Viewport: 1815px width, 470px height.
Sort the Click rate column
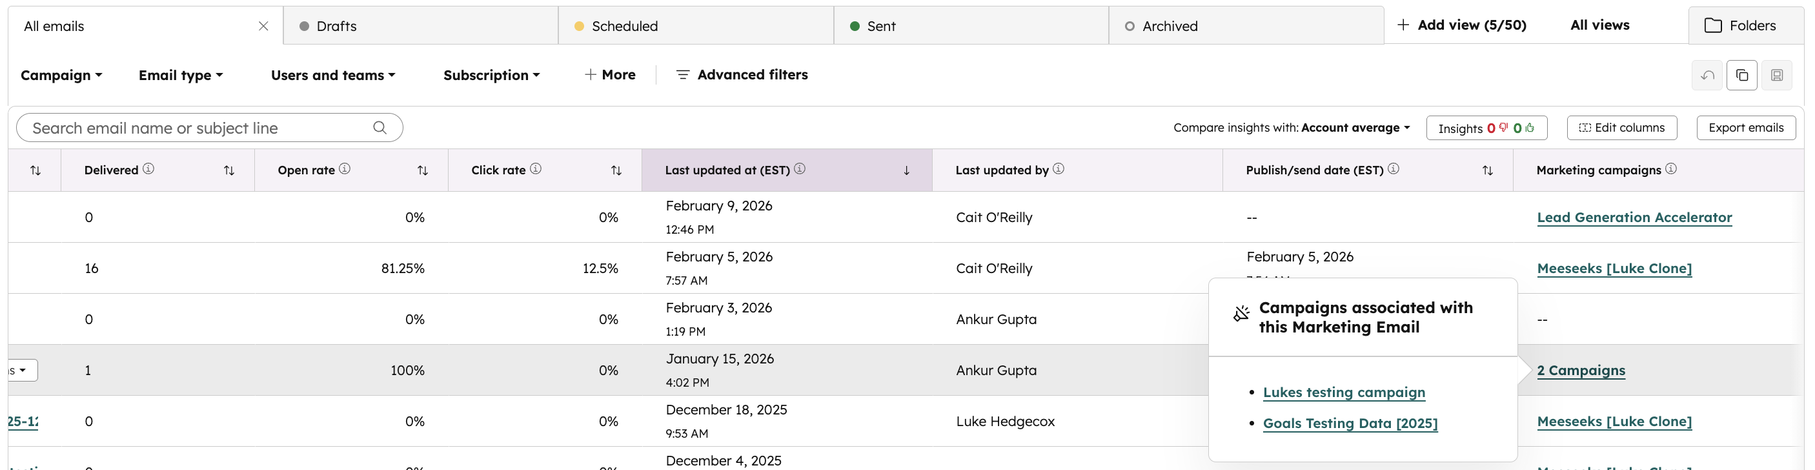coord(616,170)
